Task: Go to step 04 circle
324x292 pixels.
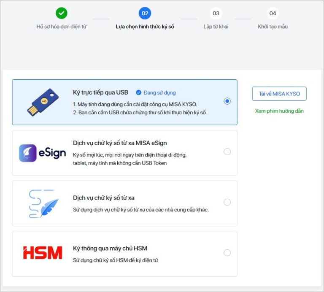Action: [x=273, y=13]
